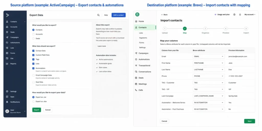Click the ActiveCampaign logo arrow icon
Viewport: 262px width, 131px height.
pos(7,15)
